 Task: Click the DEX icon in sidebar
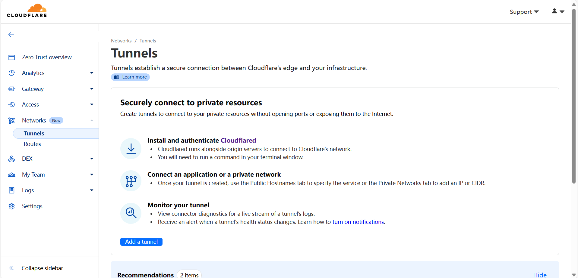click(x=12, y=159)
